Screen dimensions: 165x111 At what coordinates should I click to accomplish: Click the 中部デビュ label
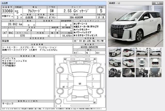[x=7, y=16]
